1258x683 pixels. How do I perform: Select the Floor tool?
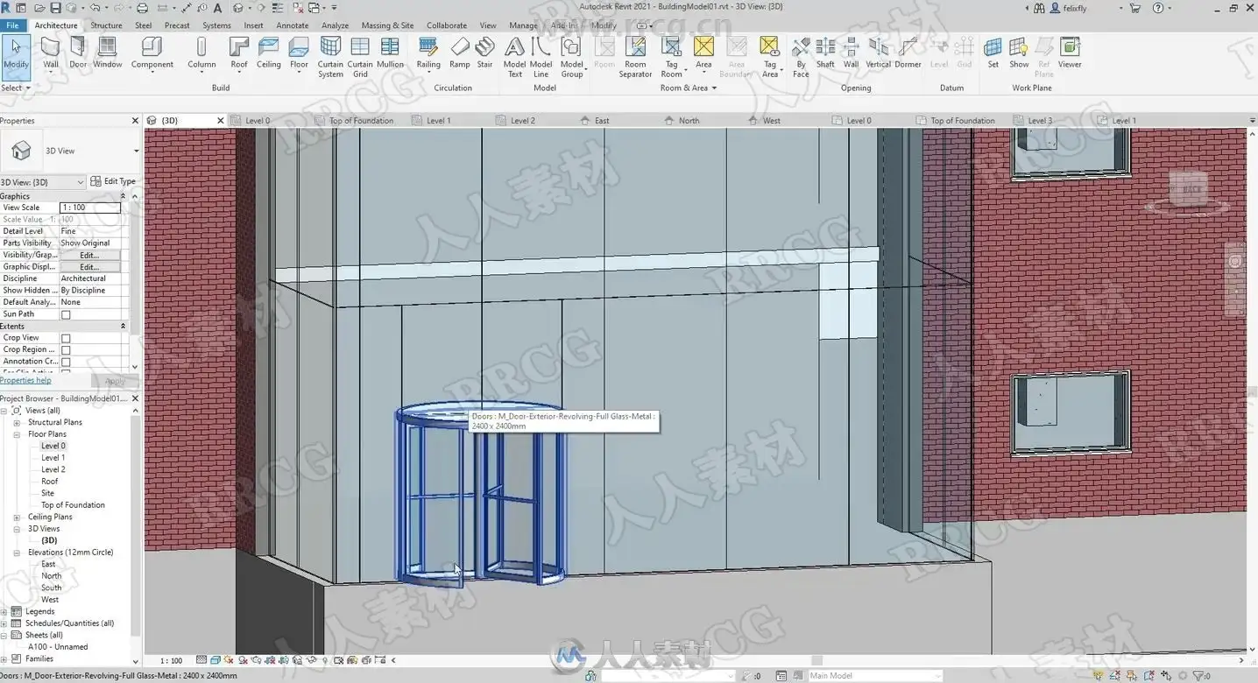point(299,53)
